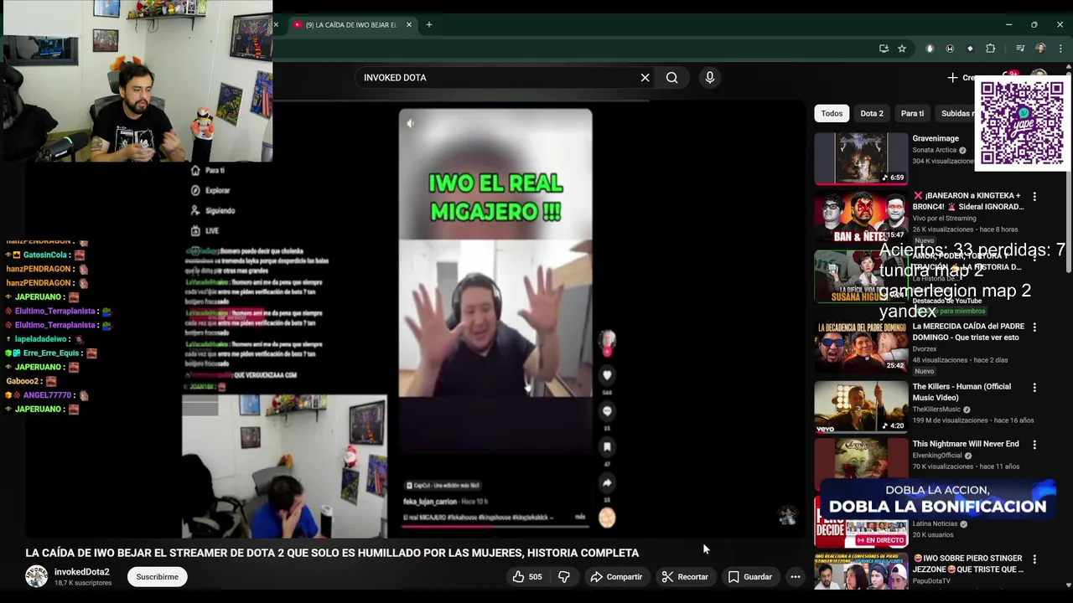Viewport: 1073px width, 603px height.
Task: Start voice search with the microphone
Action: (x=709, y=77)
